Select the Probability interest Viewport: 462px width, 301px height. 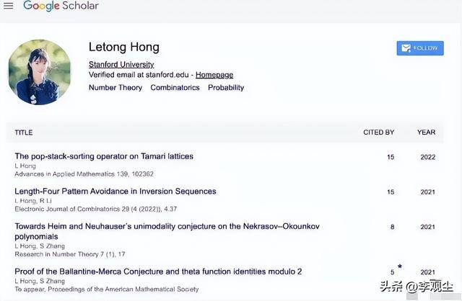(x=226, y=88)
